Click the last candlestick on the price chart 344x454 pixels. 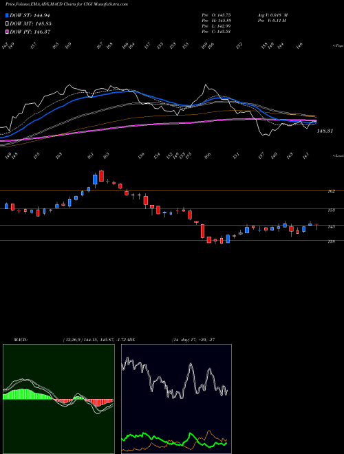(x=316, y=227)
